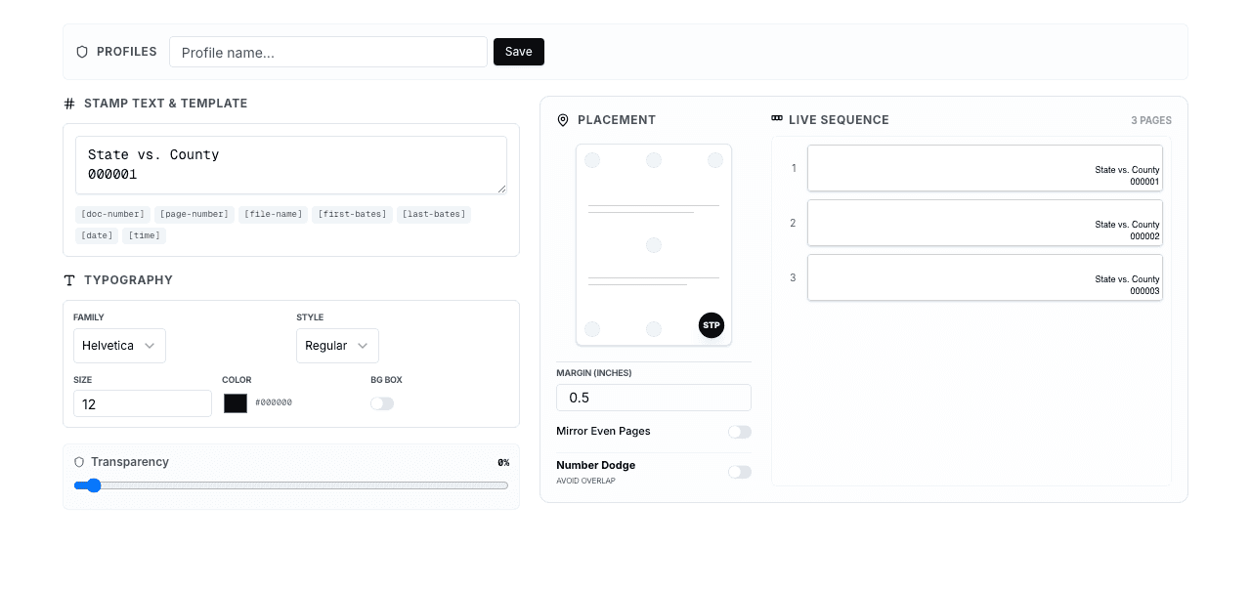Select top-left stamp placement dot
Screen dimensions: 1251x589
coord(592,160)
